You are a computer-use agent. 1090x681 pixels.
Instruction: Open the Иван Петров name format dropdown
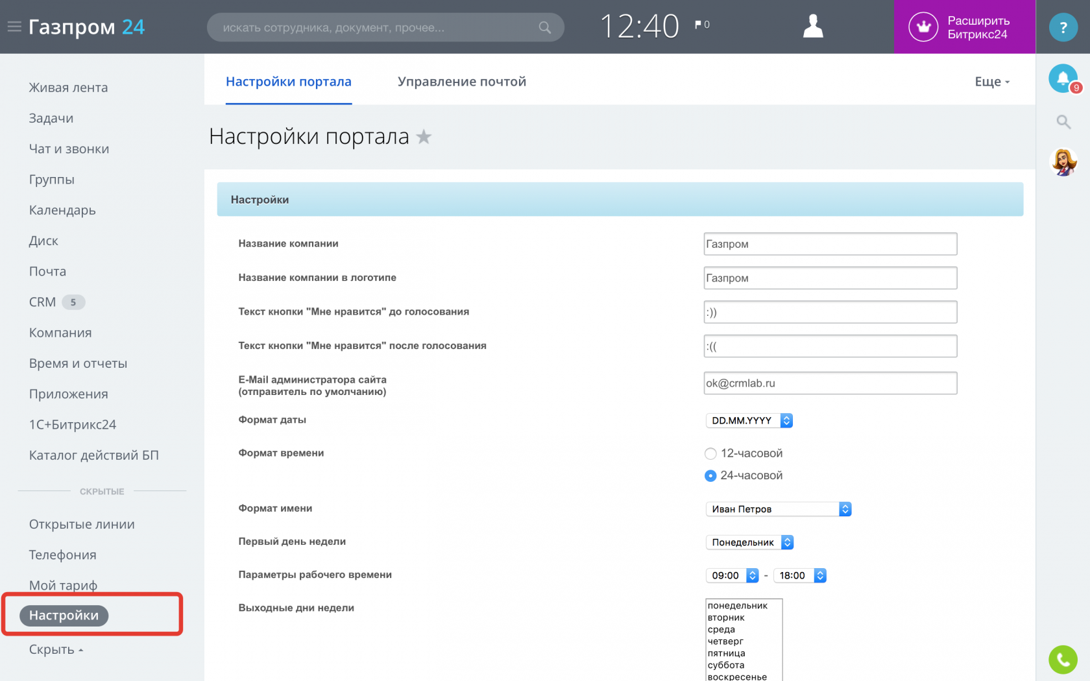point(779,509)
